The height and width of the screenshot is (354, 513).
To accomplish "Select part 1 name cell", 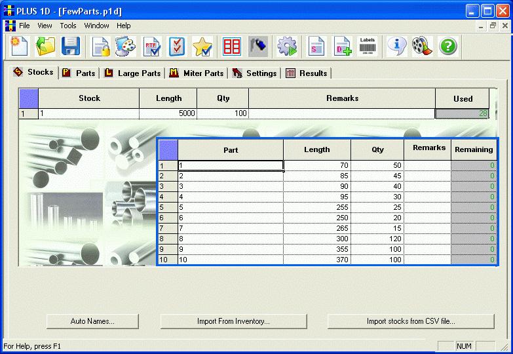I will click(x=231, y=165).
